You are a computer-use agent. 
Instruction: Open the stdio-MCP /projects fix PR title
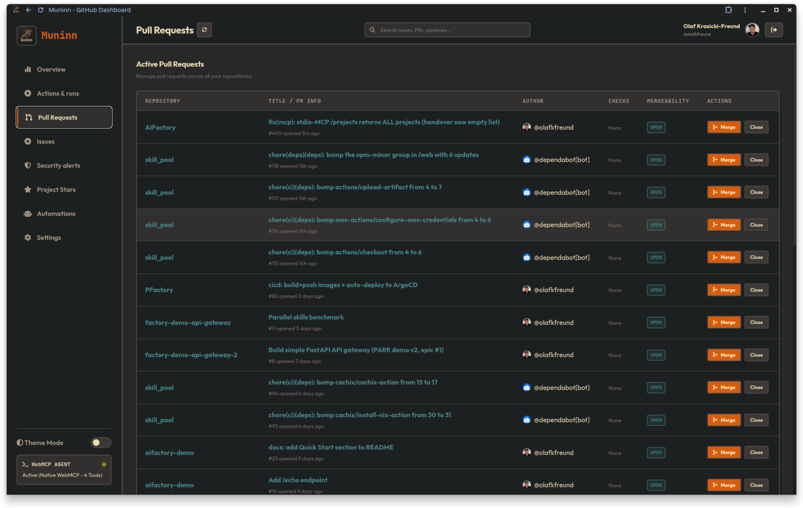pyautogui.click(x=384, y=122)
